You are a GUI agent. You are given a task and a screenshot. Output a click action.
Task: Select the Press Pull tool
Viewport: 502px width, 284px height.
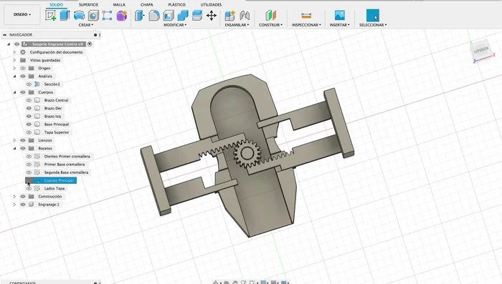pyautogui.click(x=139, y=15)
